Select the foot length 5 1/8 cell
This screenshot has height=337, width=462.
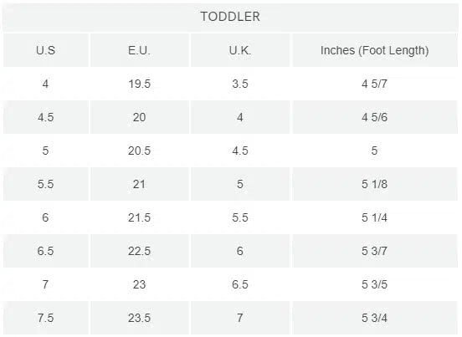pos(374,184)
